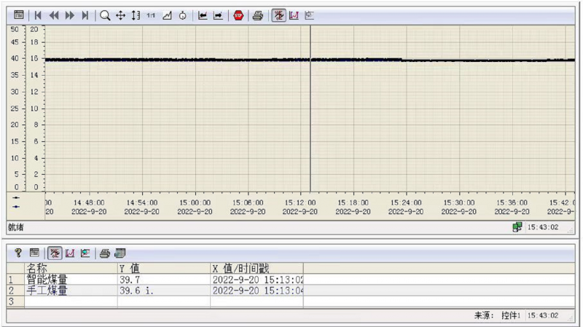Select the magnifier zoom area tool
Image resolution: width=583 pixels, height=327 pixels.
pos(105,15)
